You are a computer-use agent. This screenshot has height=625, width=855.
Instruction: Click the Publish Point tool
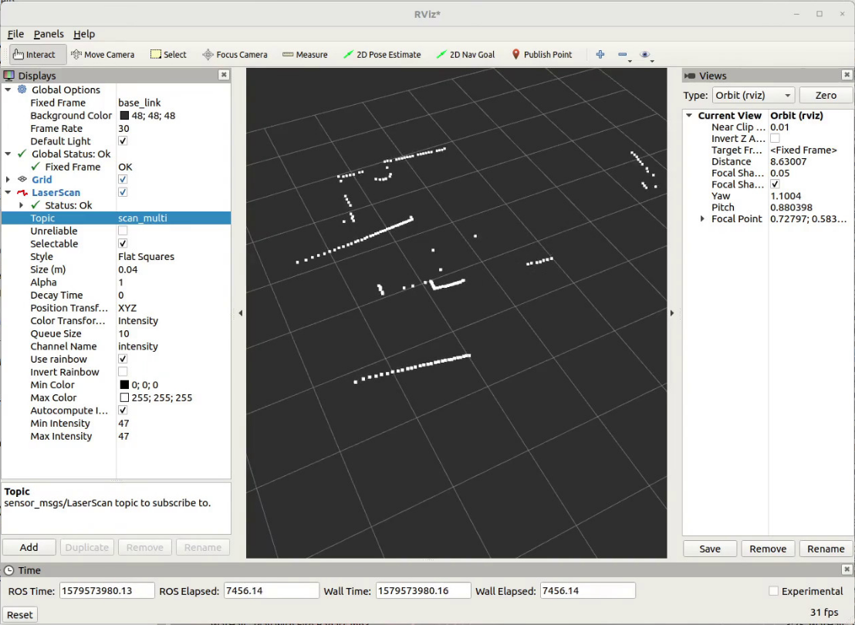pos(541,55)
